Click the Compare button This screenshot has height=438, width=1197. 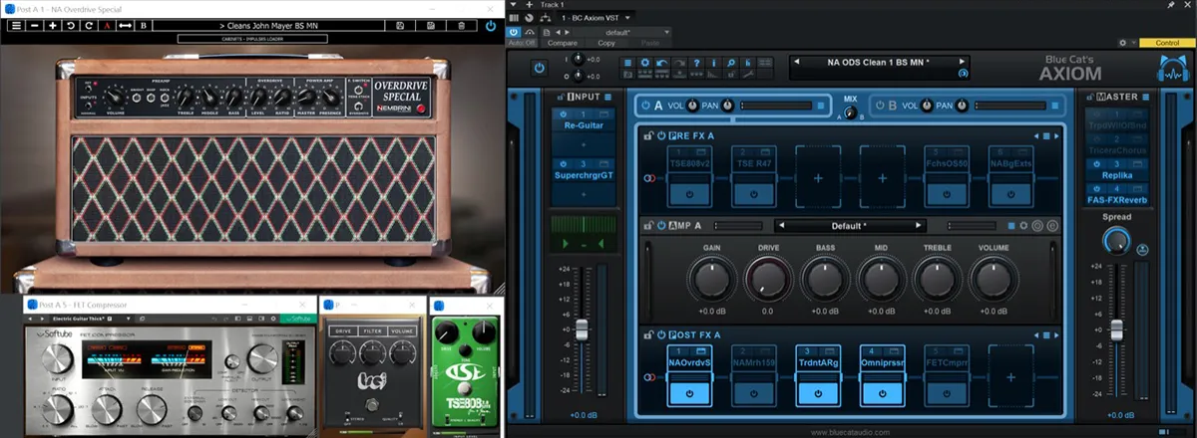tap(563, 43)
